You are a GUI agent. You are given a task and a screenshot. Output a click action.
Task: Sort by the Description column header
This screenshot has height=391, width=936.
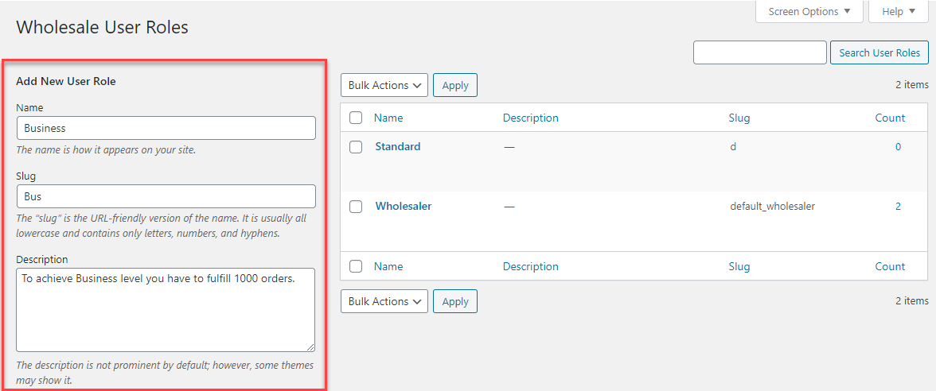point(531,118)
